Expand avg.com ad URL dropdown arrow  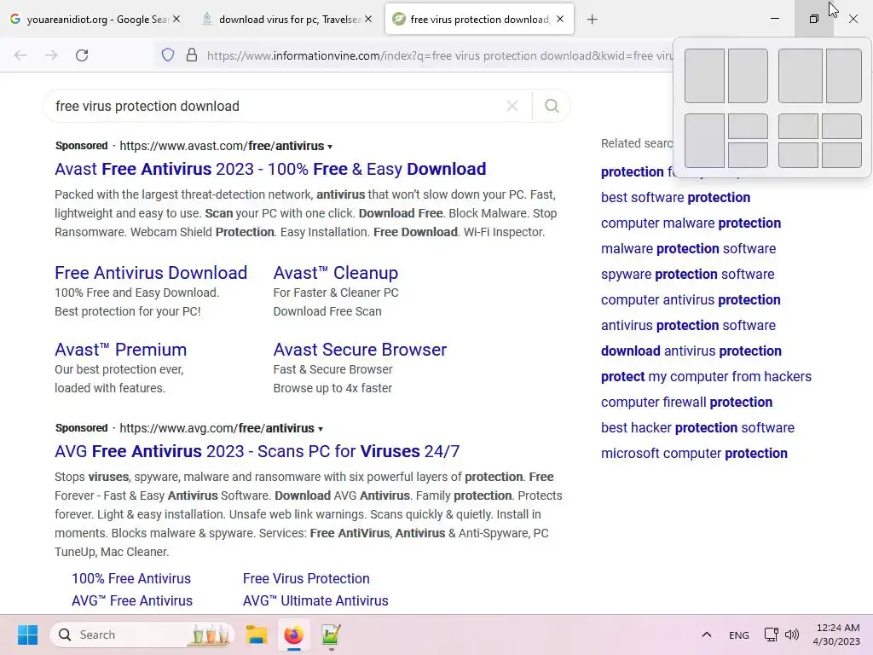[321, 429]
